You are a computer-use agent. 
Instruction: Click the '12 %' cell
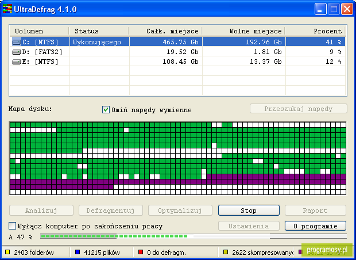point(315,62)
